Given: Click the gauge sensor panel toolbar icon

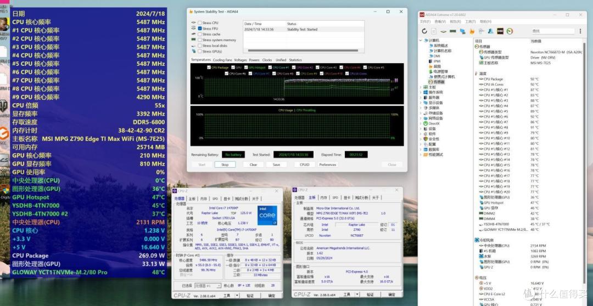Looking at the screenshot, I should [x=510, y=31].
